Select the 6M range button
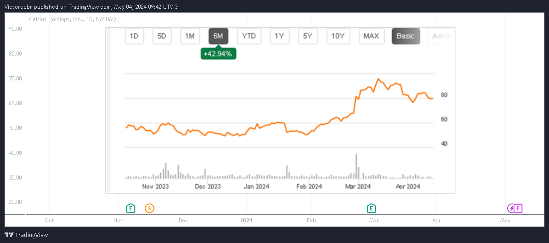 pyautogui.click(x=218, y=36)
